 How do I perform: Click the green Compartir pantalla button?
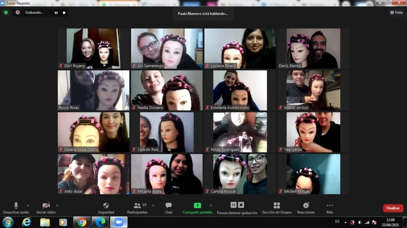[x=197, y=208]
